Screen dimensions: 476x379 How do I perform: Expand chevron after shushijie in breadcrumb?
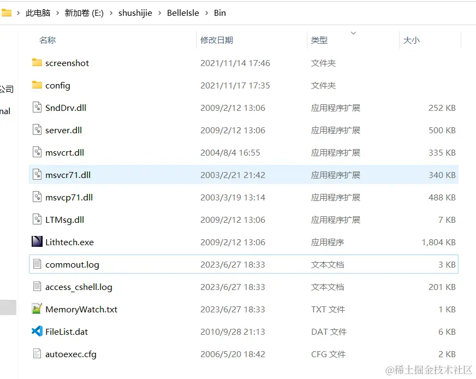click(160, 13)
